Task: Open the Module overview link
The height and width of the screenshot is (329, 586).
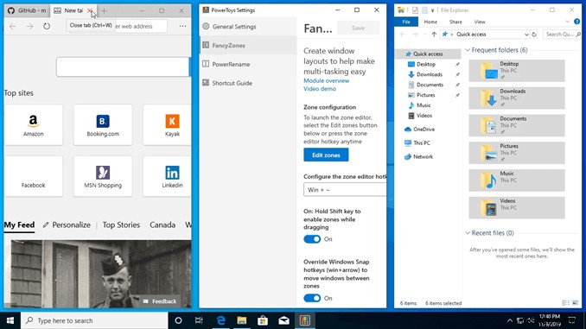Action: (x=326, y=80)
